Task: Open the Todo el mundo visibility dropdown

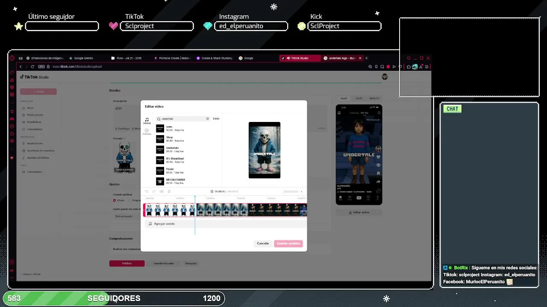Action: pyautogui.click(x=127, y=216)
